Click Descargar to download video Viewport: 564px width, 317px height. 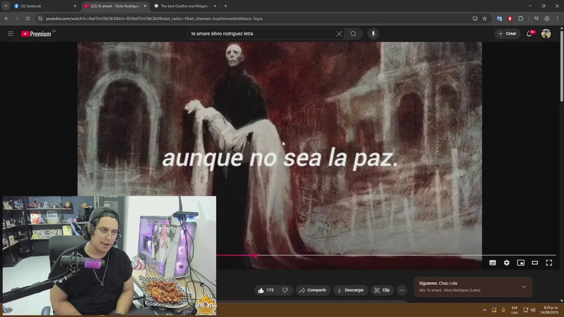click(x=350, y=290)
